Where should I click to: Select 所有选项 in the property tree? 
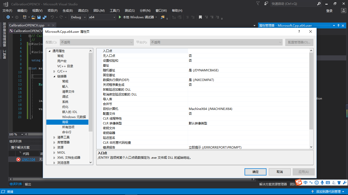click(68, 127)
